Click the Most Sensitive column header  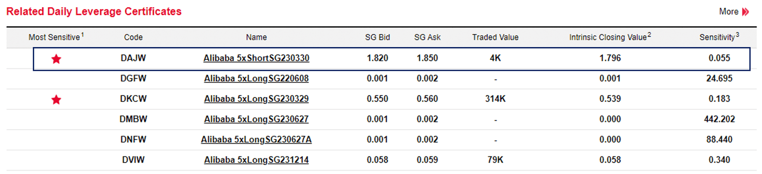(56, 37)
